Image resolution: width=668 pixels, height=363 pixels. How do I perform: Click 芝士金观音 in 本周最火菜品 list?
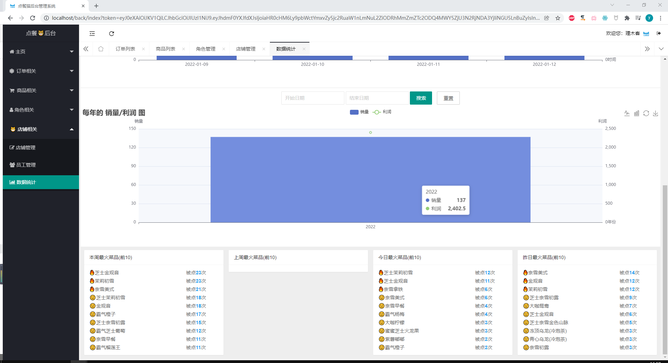(x=107, y=273)
